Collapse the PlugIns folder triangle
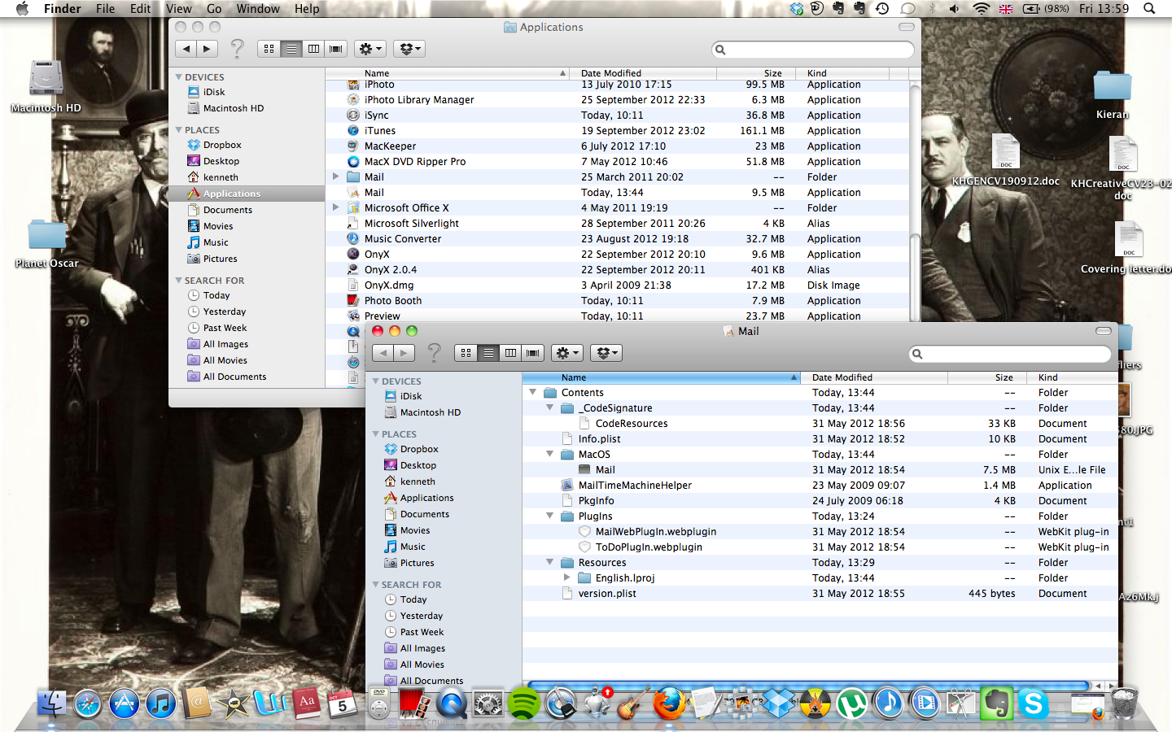The height and width of the screenshot is (732, 1172). coord(550,516)
